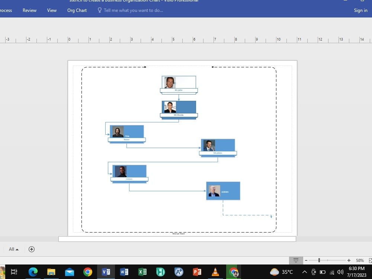Screen dimensions: 372x279
Task: Check battery status tray icon
Action: [x=323, y=272]
